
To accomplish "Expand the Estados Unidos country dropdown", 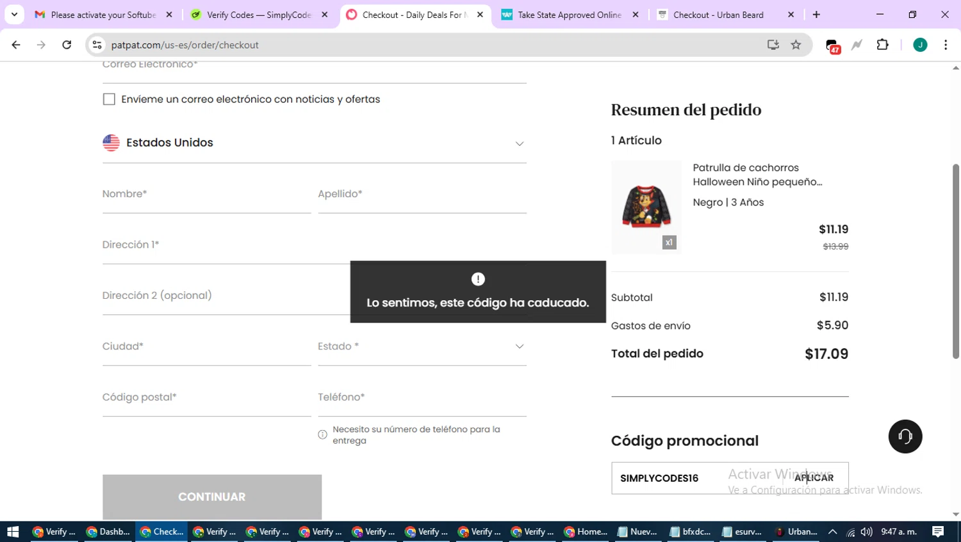I will coord(314,143).
